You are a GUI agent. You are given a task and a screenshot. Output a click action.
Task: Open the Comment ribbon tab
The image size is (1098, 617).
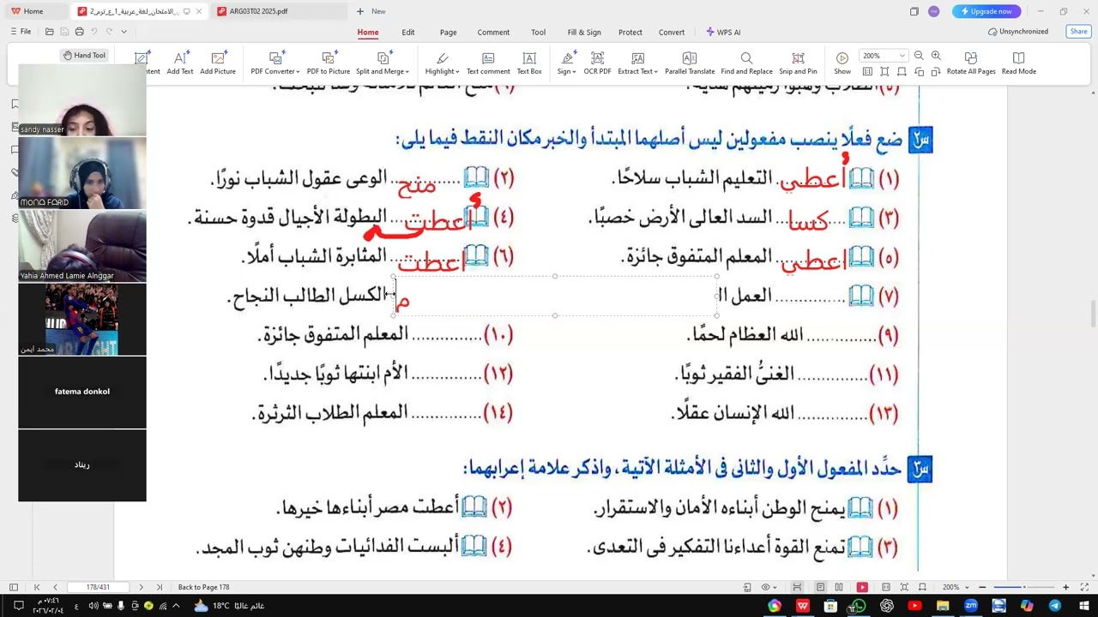(x=493, y=33)
